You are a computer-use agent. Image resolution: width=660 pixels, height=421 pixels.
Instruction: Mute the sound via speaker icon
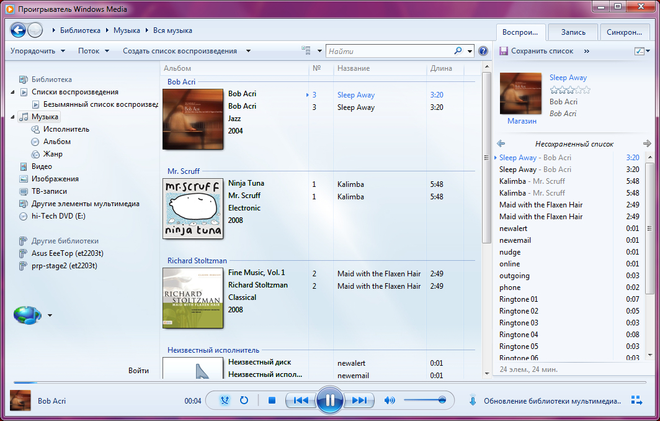(390, 401)
